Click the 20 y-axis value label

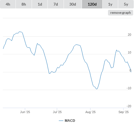tap(129, 35)
